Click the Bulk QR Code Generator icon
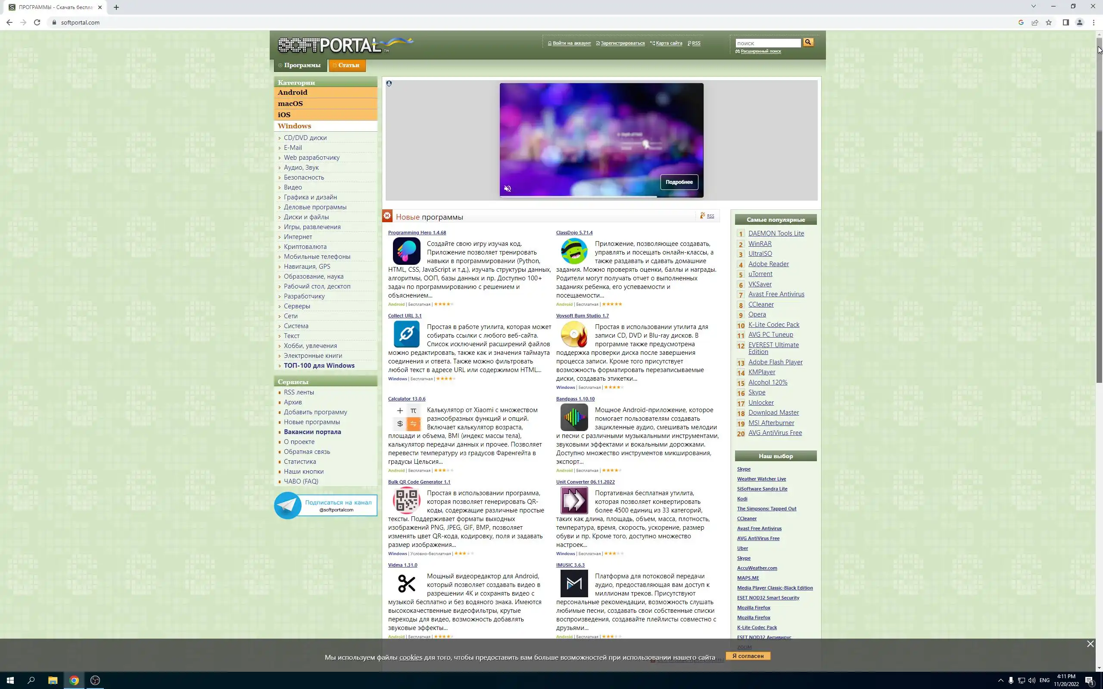 pyautogui.click(x=406, y=500)
